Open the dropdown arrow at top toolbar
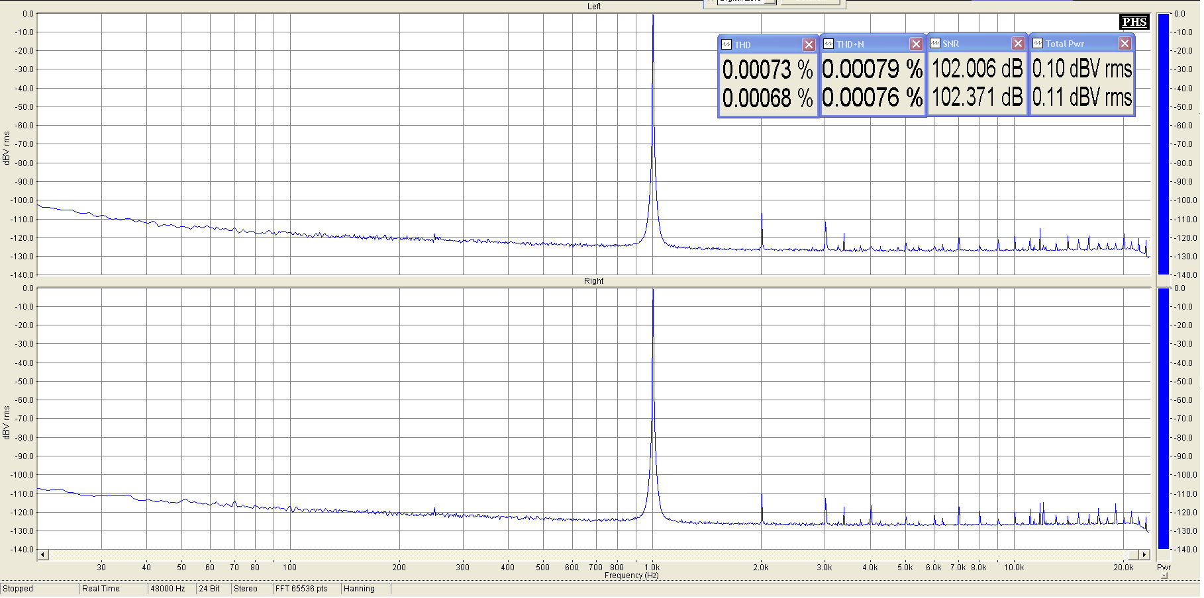This screenshot has height=598, width=1204. [770, 2]
